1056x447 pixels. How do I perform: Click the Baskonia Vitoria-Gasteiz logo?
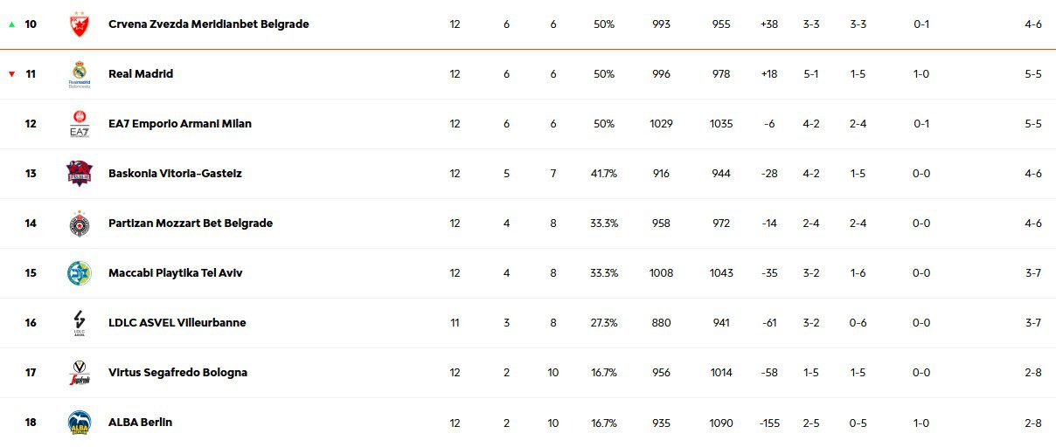[x=79, y=174]
